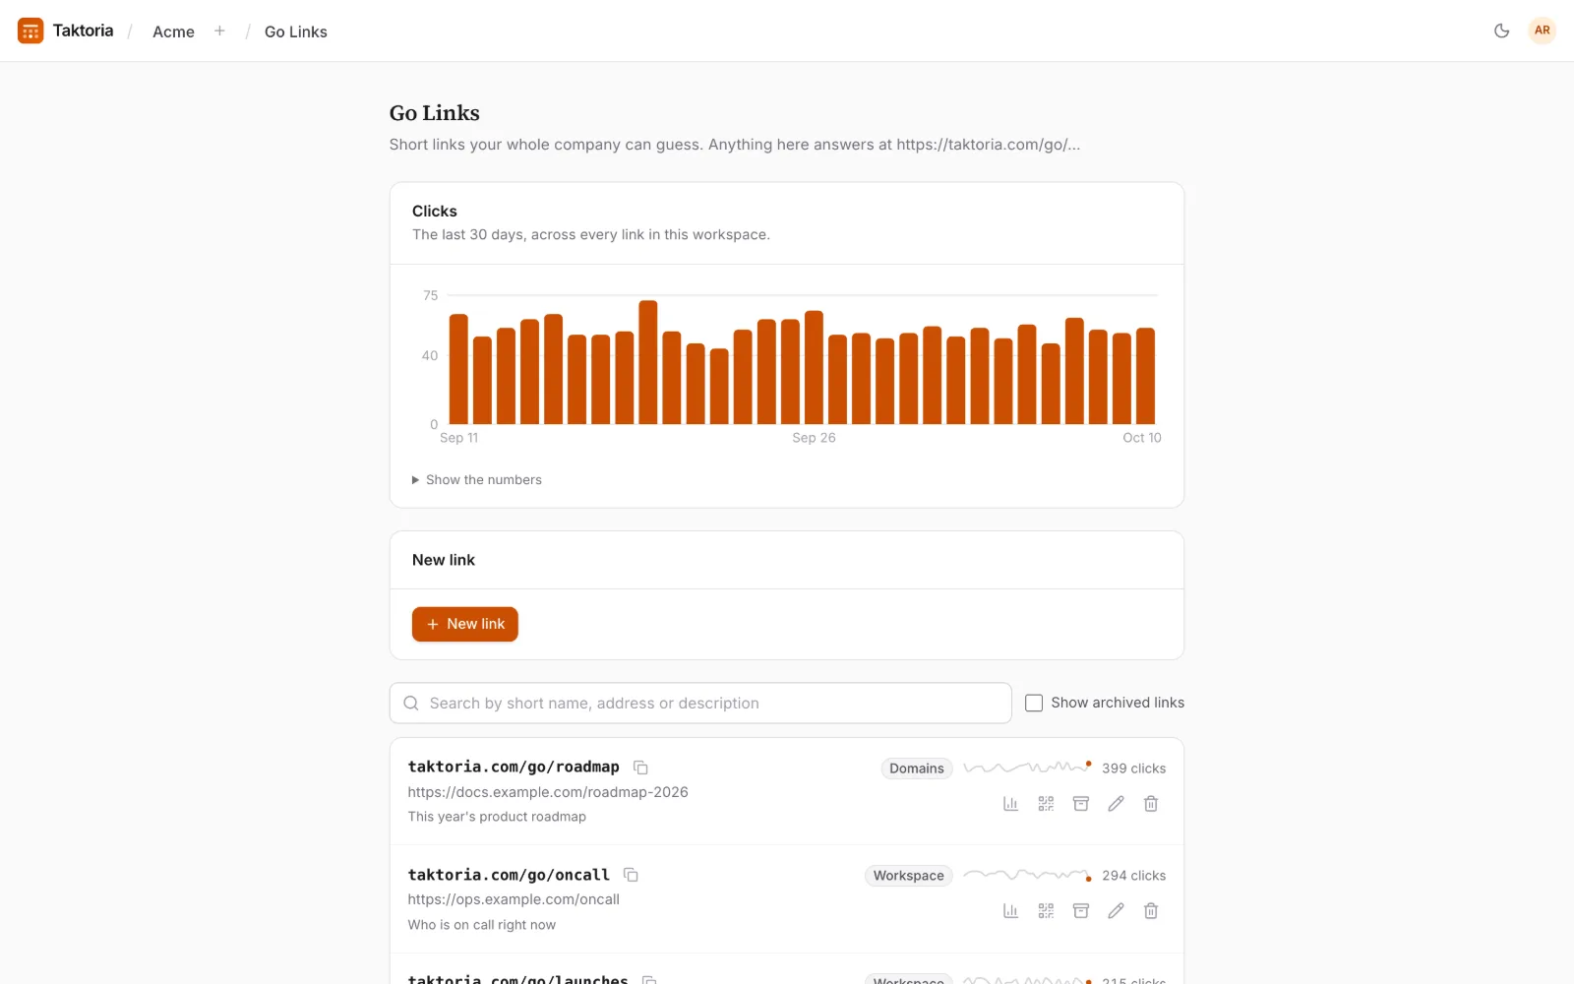Click the Oct 10 axis label
The height and width of the screenshot is (984, 1574).
pos(1142,438)
